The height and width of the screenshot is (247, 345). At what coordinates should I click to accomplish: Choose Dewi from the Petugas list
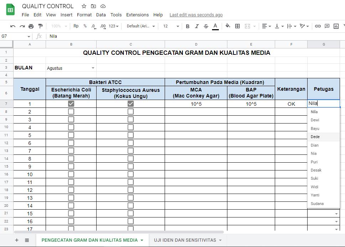coord(324,120)
